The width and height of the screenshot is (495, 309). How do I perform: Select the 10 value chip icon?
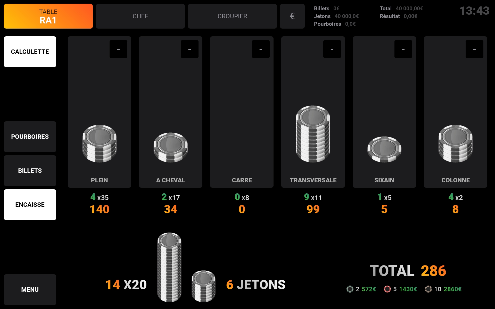tap(428, 289)
